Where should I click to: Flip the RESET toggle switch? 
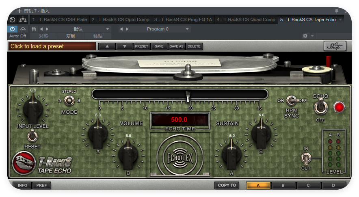point(32,136)
